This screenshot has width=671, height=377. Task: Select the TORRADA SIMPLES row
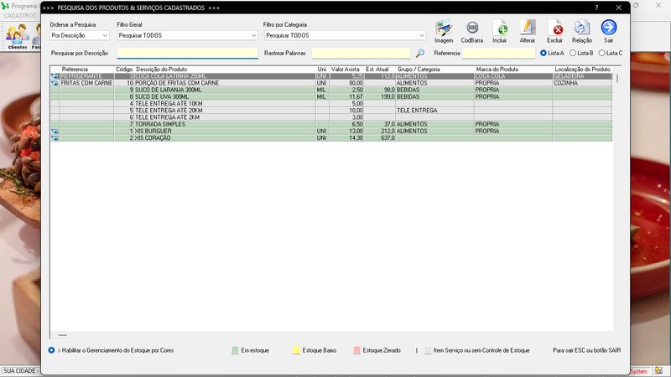coord(331,124)
